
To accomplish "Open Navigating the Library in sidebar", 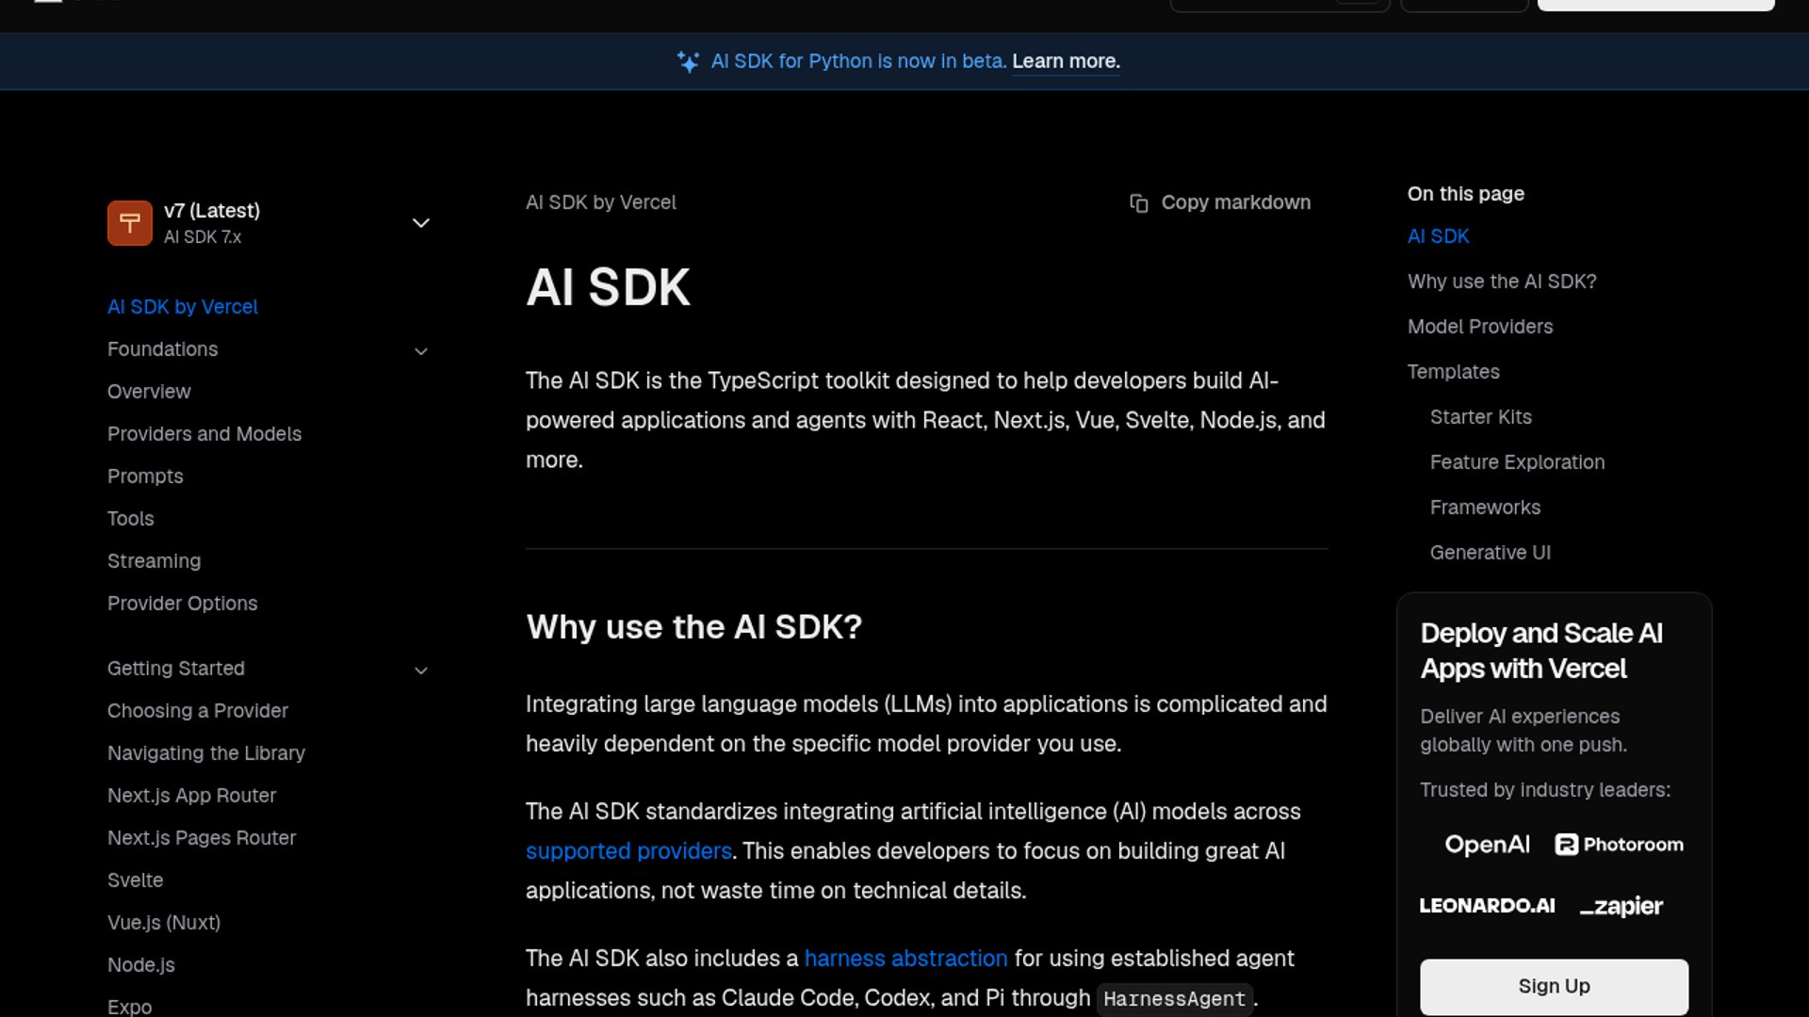I will [x=206, y=753].
